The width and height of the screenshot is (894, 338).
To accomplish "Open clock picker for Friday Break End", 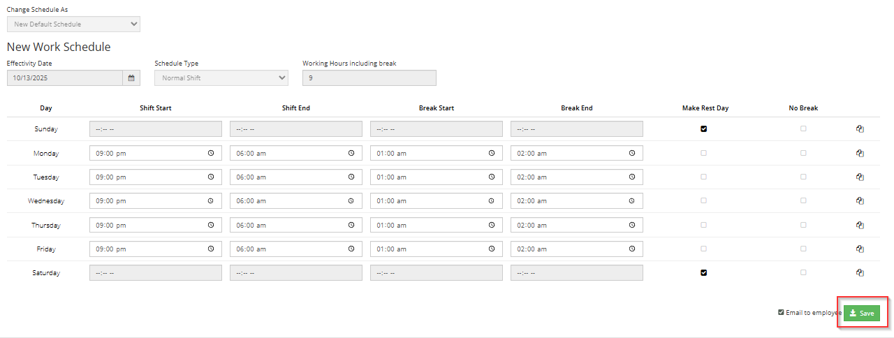I will click(632, 249).
